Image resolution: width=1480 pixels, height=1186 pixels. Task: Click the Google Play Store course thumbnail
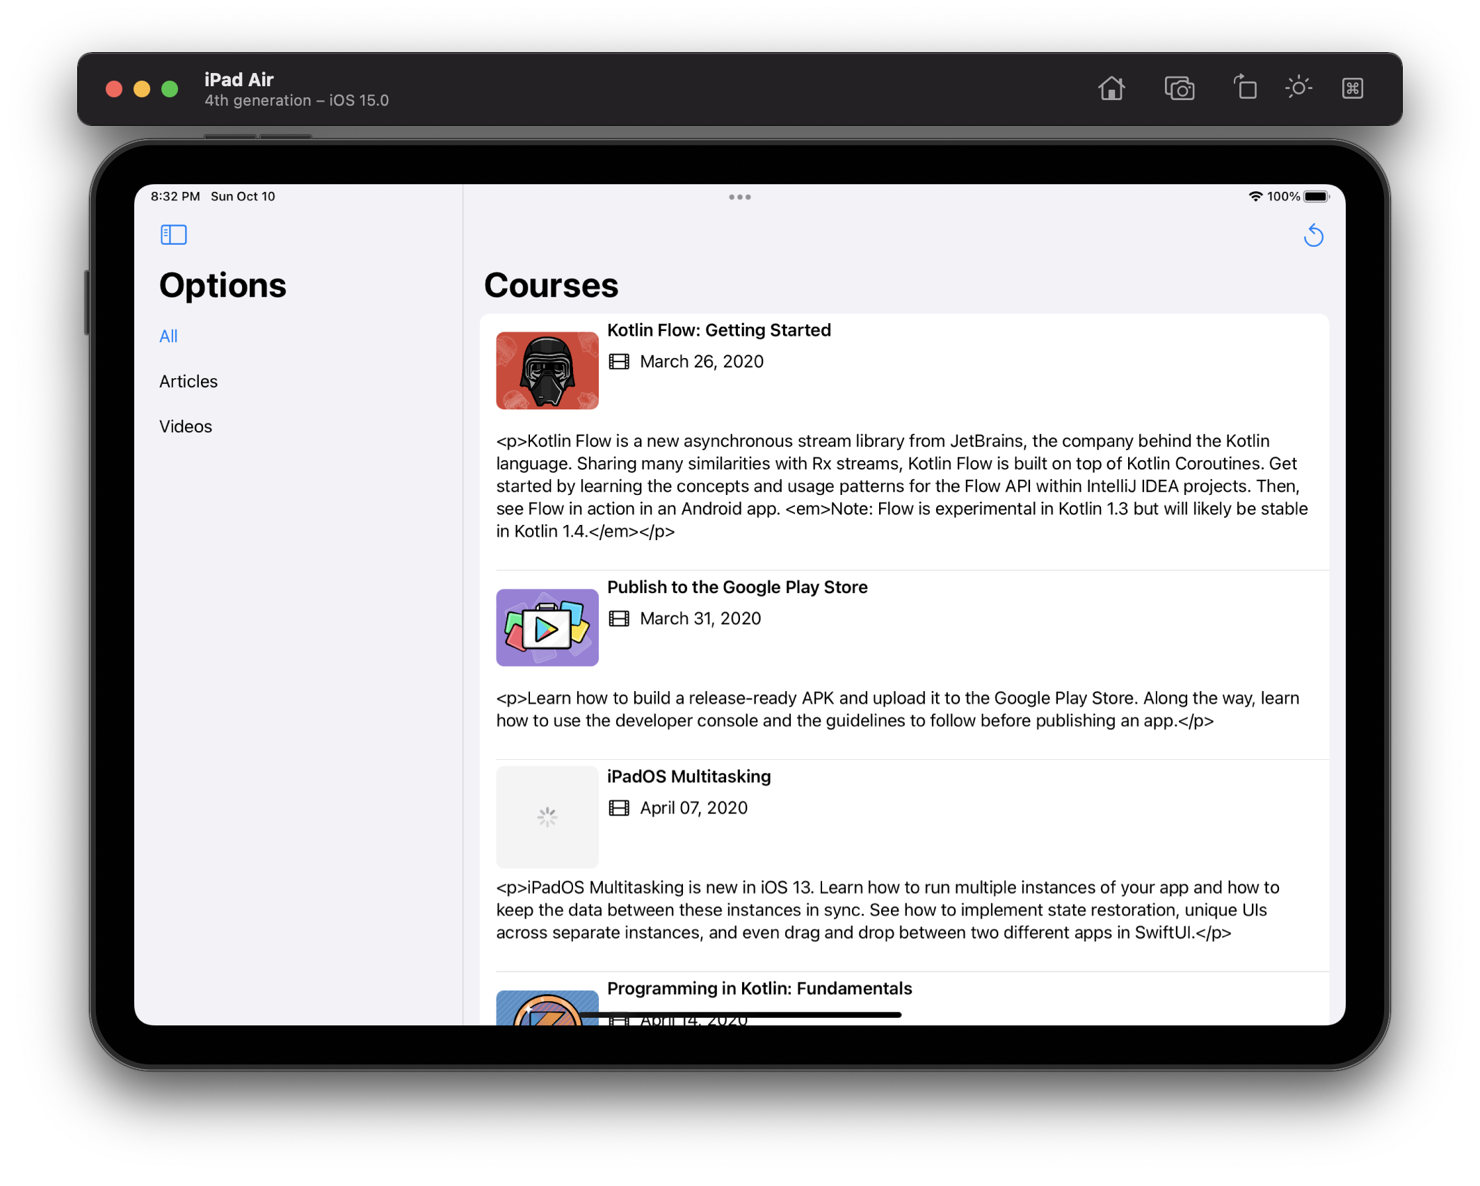point(547,628)
